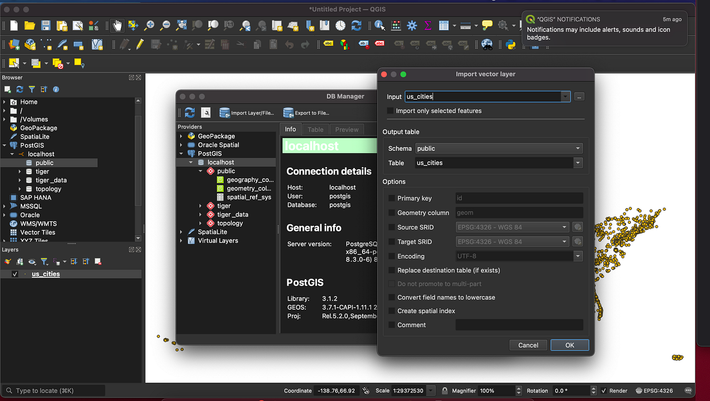The height and width of the screenshot is (401, 710).
Task: Select the Identify Features tool
Action: (x=379, y=25)
